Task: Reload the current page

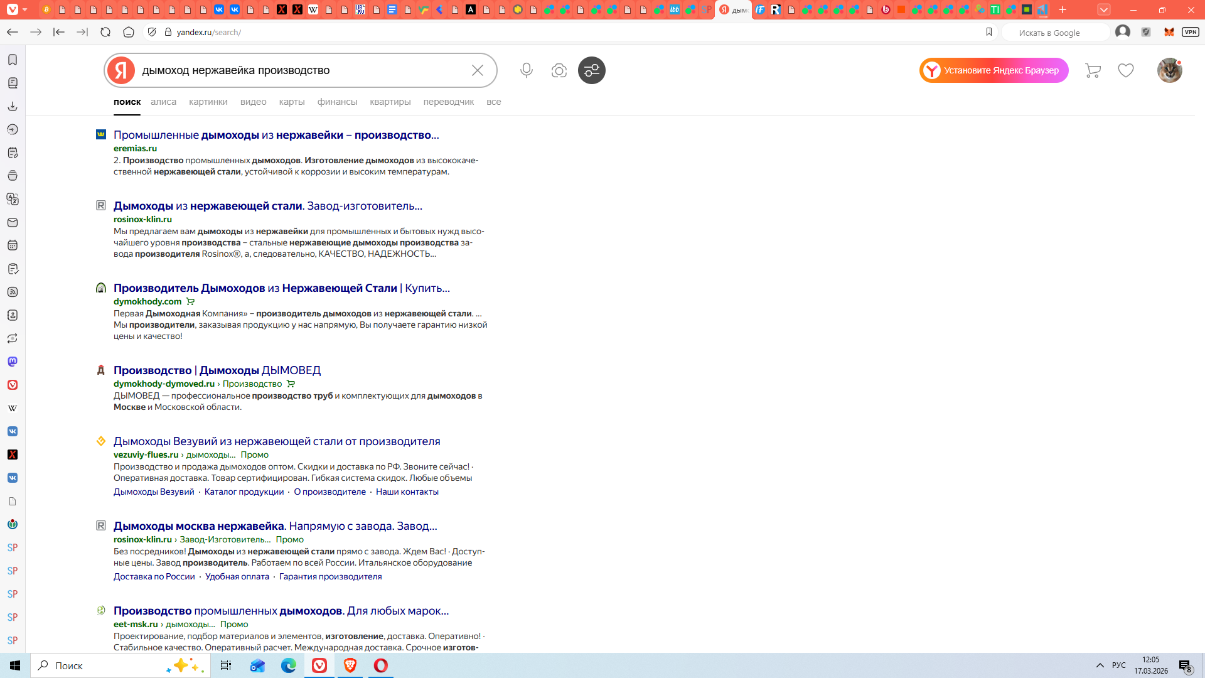Action: click(105, 32)
